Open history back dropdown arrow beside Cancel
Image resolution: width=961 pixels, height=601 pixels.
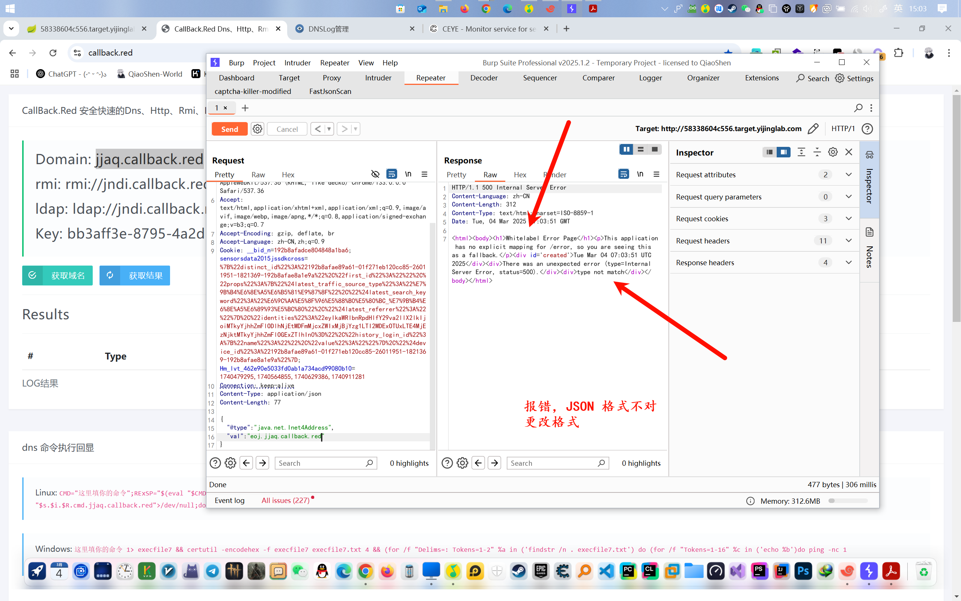pos(329,129)
